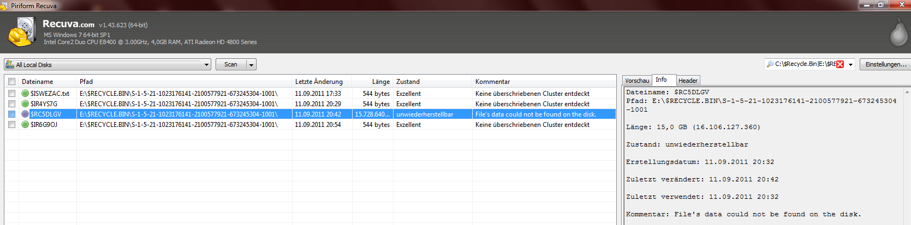Click green status icon for $ISWEZAC.txt
This screenshot has height=225, width=911.
click(25, 93)
